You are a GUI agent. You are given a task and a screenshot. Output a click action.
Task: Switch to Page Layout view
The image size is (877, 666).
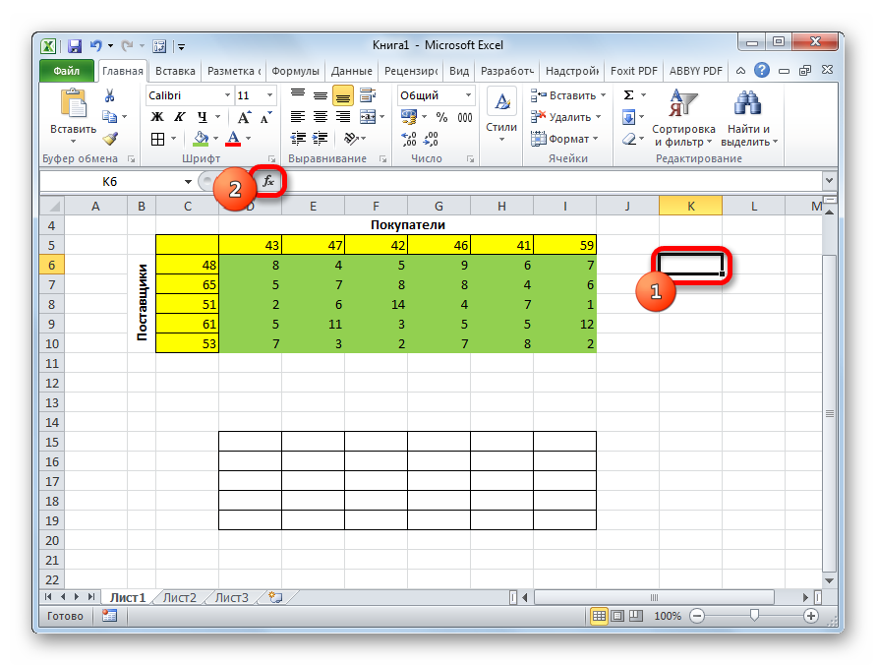617,616
